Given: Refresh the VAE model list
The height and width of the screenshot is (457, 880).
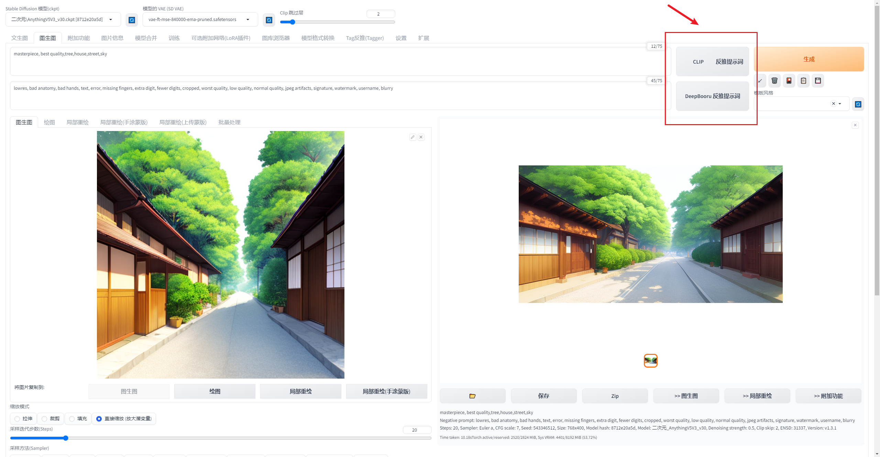Looking at the screenshot, I should click(269, 20).
